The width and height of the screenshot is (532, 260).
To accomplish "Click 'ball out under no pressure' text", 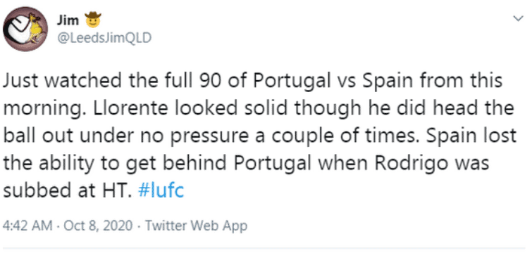I will 128,136.
